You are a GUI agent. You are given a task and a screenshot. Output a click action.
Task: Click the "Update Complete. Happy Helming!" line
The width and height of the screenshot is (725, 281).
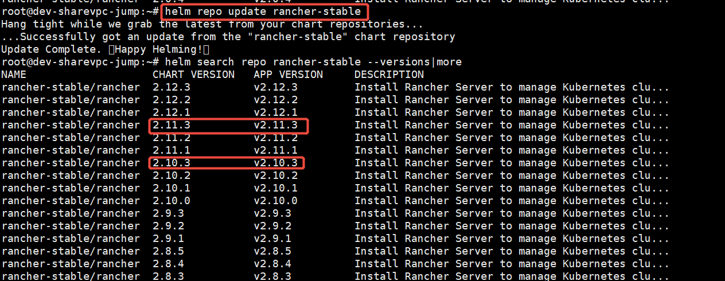[x=105, y=49]
